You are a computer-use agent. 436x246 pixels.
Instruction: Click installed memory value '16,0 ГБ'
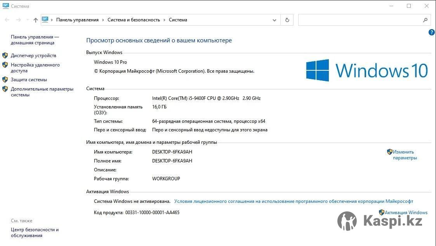[x=159, y=107]
